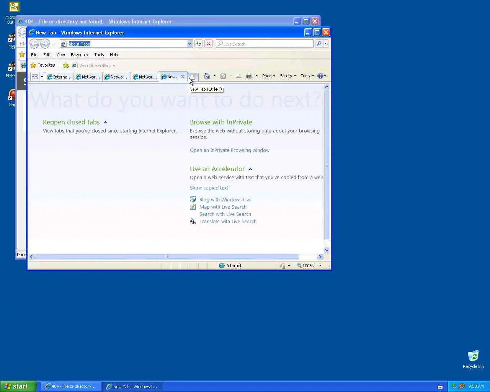
Task: Click the Zoom level 100% control
Action: pos(305,266)
